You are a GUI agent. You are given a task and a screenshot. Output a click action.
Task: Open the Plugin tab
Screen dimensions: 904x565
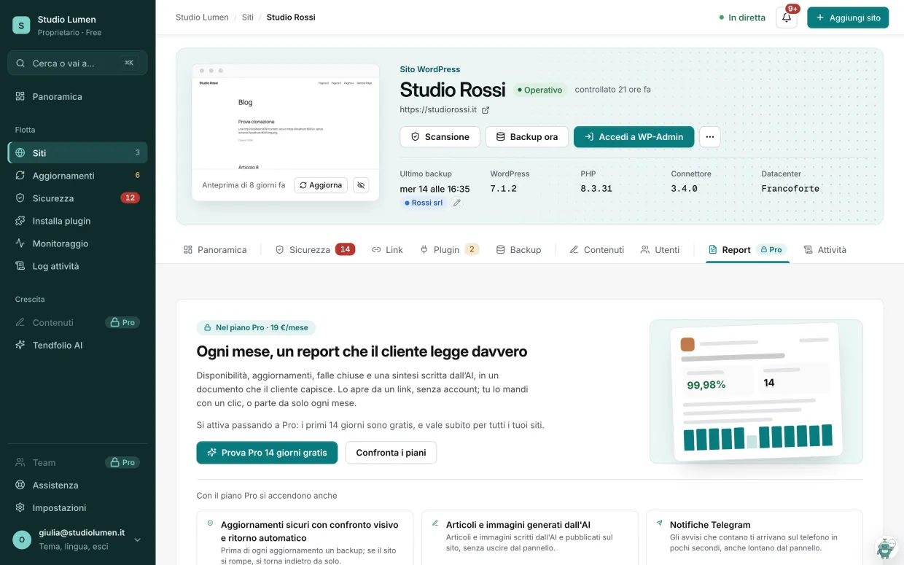pos(449,249)
